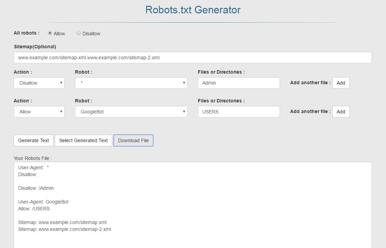Image resolution: width=386 pixels, height=248 pixels.
Task: Click the Sitemap URL input field
Action: tap(193, 58)
